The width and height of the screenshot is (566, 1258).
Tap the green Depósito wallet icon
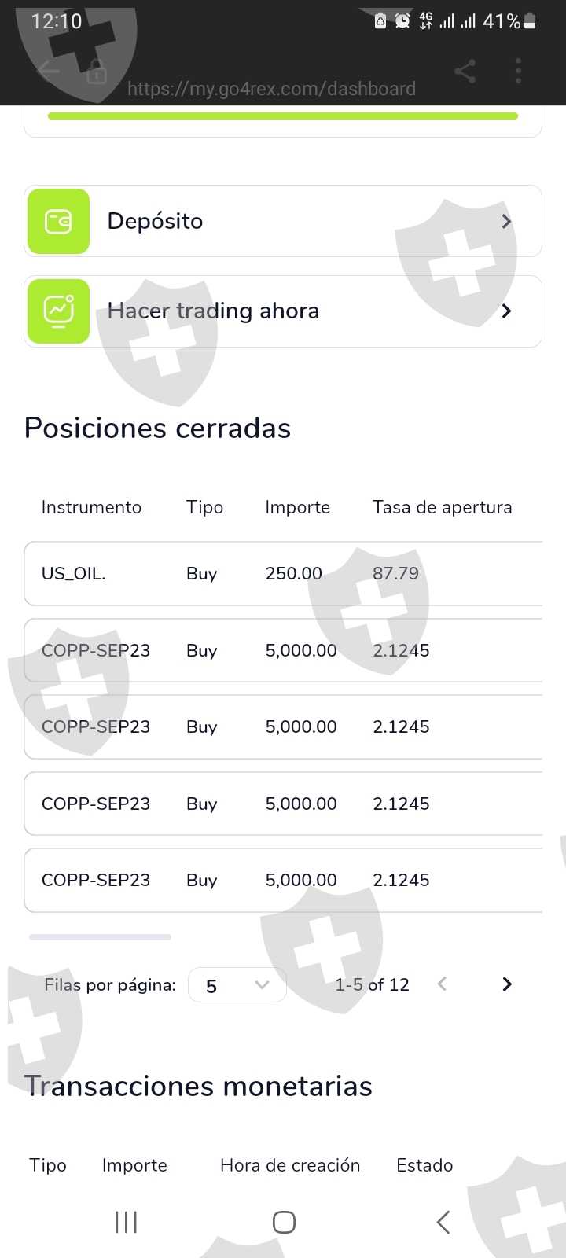click(x=58, y=221)
